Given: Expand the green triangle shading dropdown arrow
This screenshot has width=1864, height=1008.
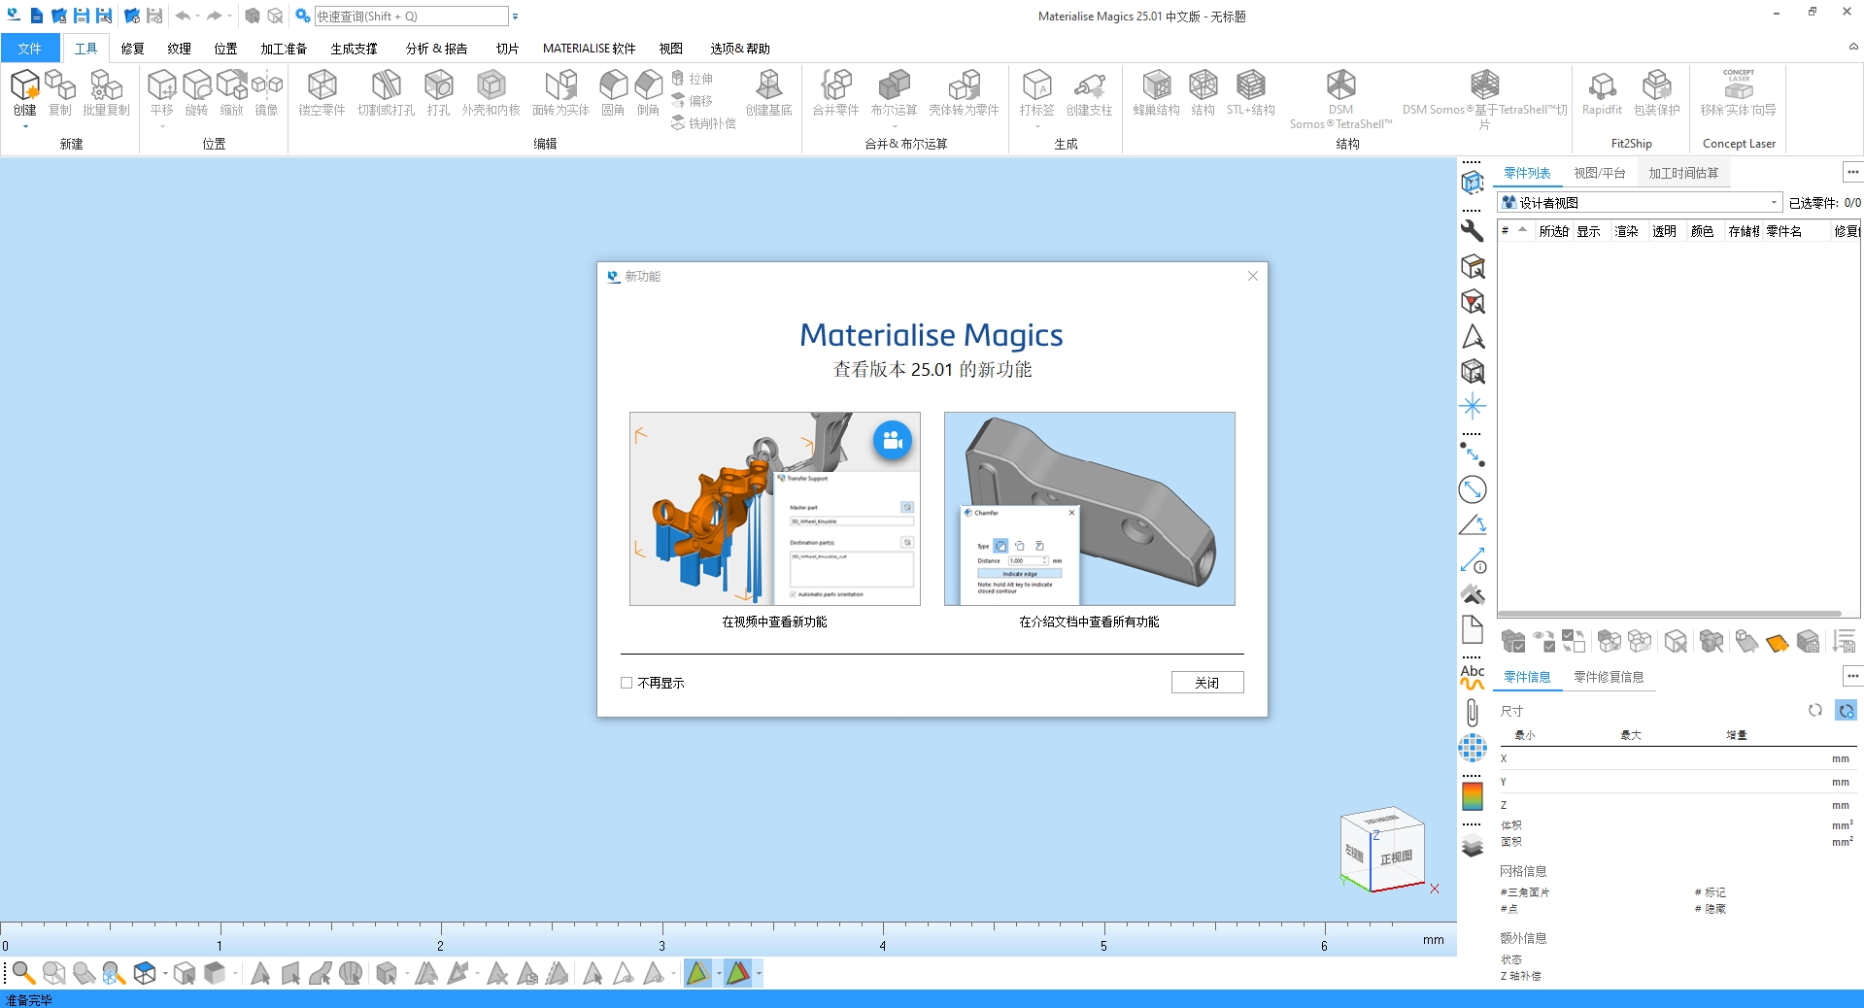Looking at the screenshot, I should (718, 973).
